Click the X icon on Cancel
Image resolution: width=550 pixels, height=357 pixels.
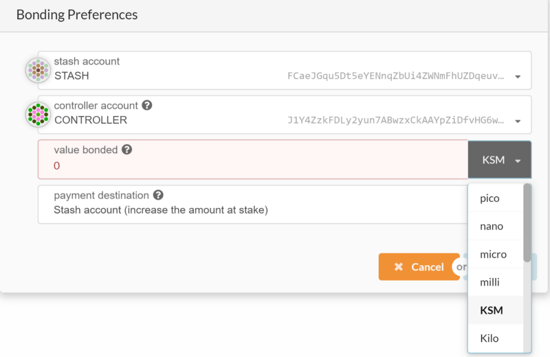[399, 267]
